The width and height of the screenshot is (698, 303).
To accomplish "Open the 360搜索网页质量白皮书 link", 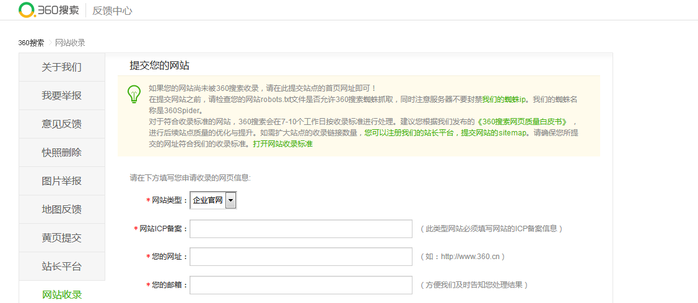I will [521, 121].
